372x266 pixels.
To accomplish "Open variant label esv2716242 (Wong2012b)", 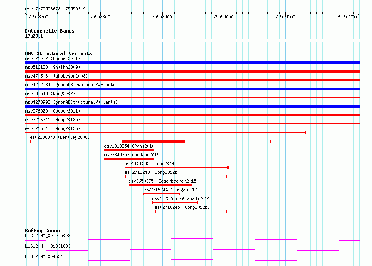I will tap(53, 128).
